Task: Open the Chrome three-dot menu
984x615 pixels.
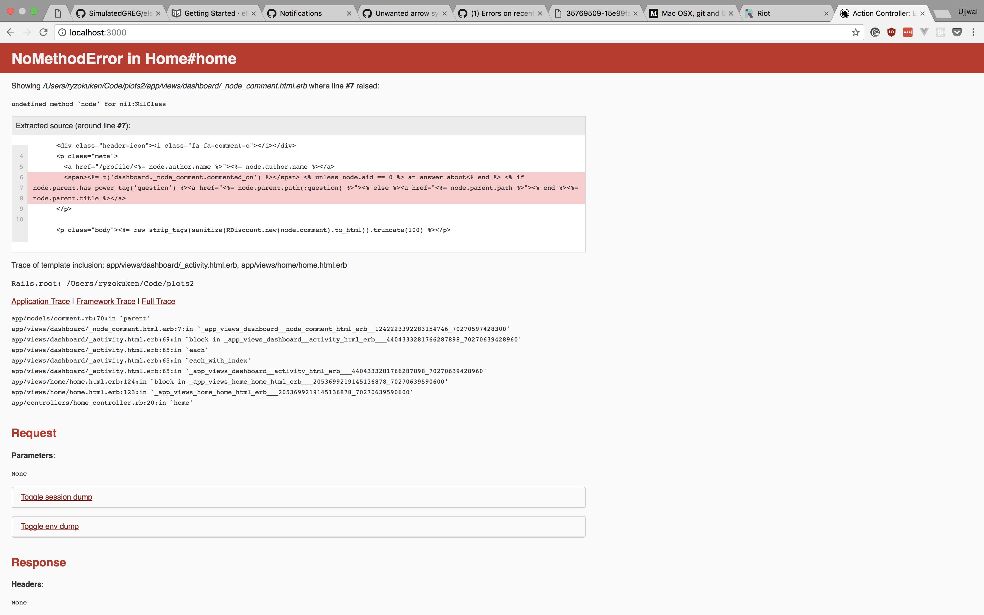Action: (974, 32)
